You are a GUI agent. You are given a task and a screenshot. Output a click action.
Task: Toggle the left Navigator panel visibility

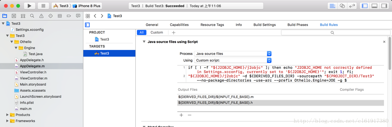click(364, 6)
